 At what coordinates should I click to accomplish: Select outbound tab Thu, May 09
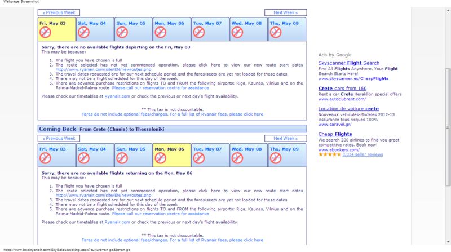pyautogui.click(x=287, y=29)
